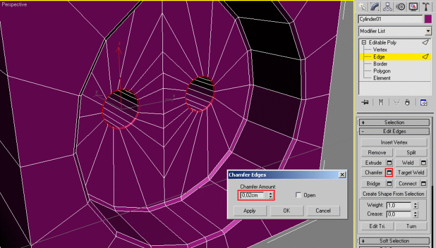Open Bridge settings box button
436x248 pixels.
pyautogui.click(x=389, y=184)
